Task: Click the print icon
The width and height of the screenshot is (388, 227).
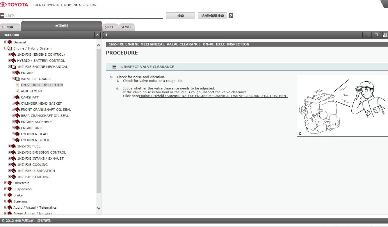Action: point(385,35)
